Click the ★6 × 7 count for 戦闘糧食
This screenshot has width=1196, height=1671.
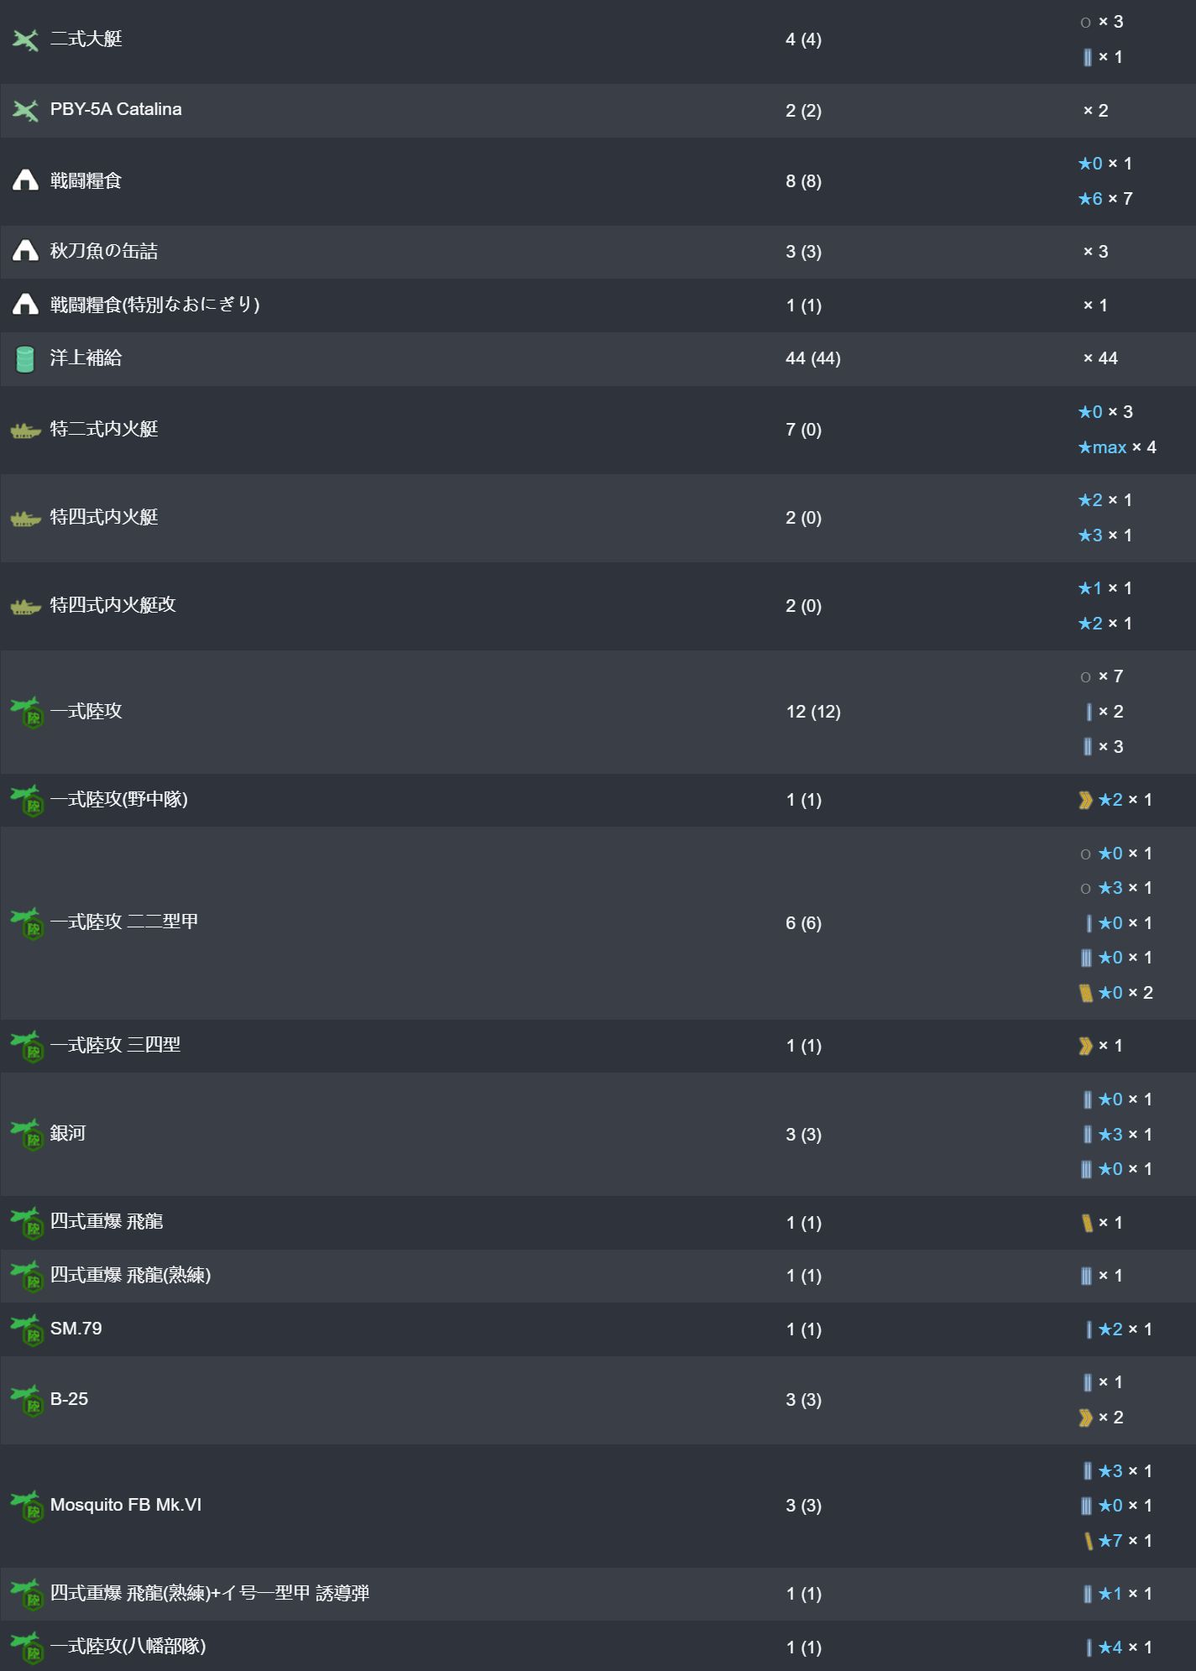[x=1105, y=199]
